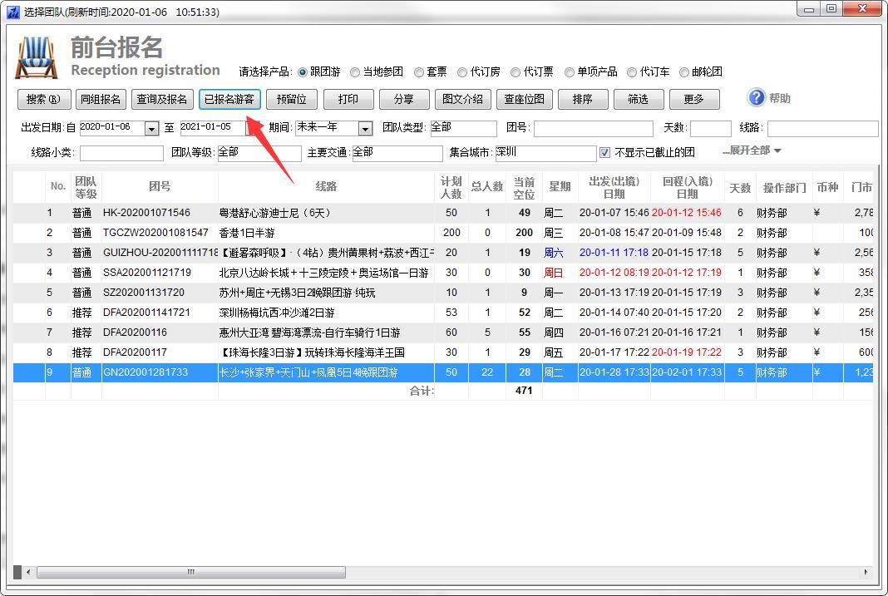
Task: Uncheck 不显示已截止的团 checkbox
Action: (604, 153)
